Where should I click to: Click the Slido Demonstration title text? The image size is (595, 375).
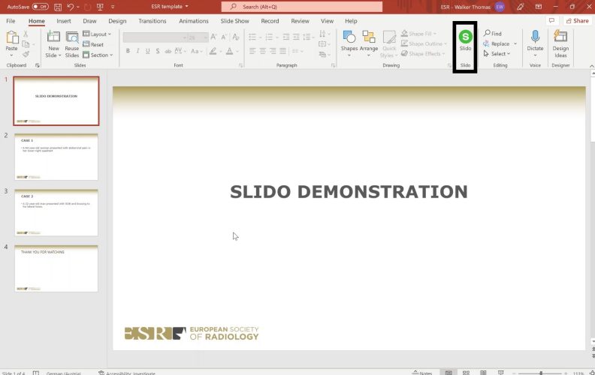[349, 192]
